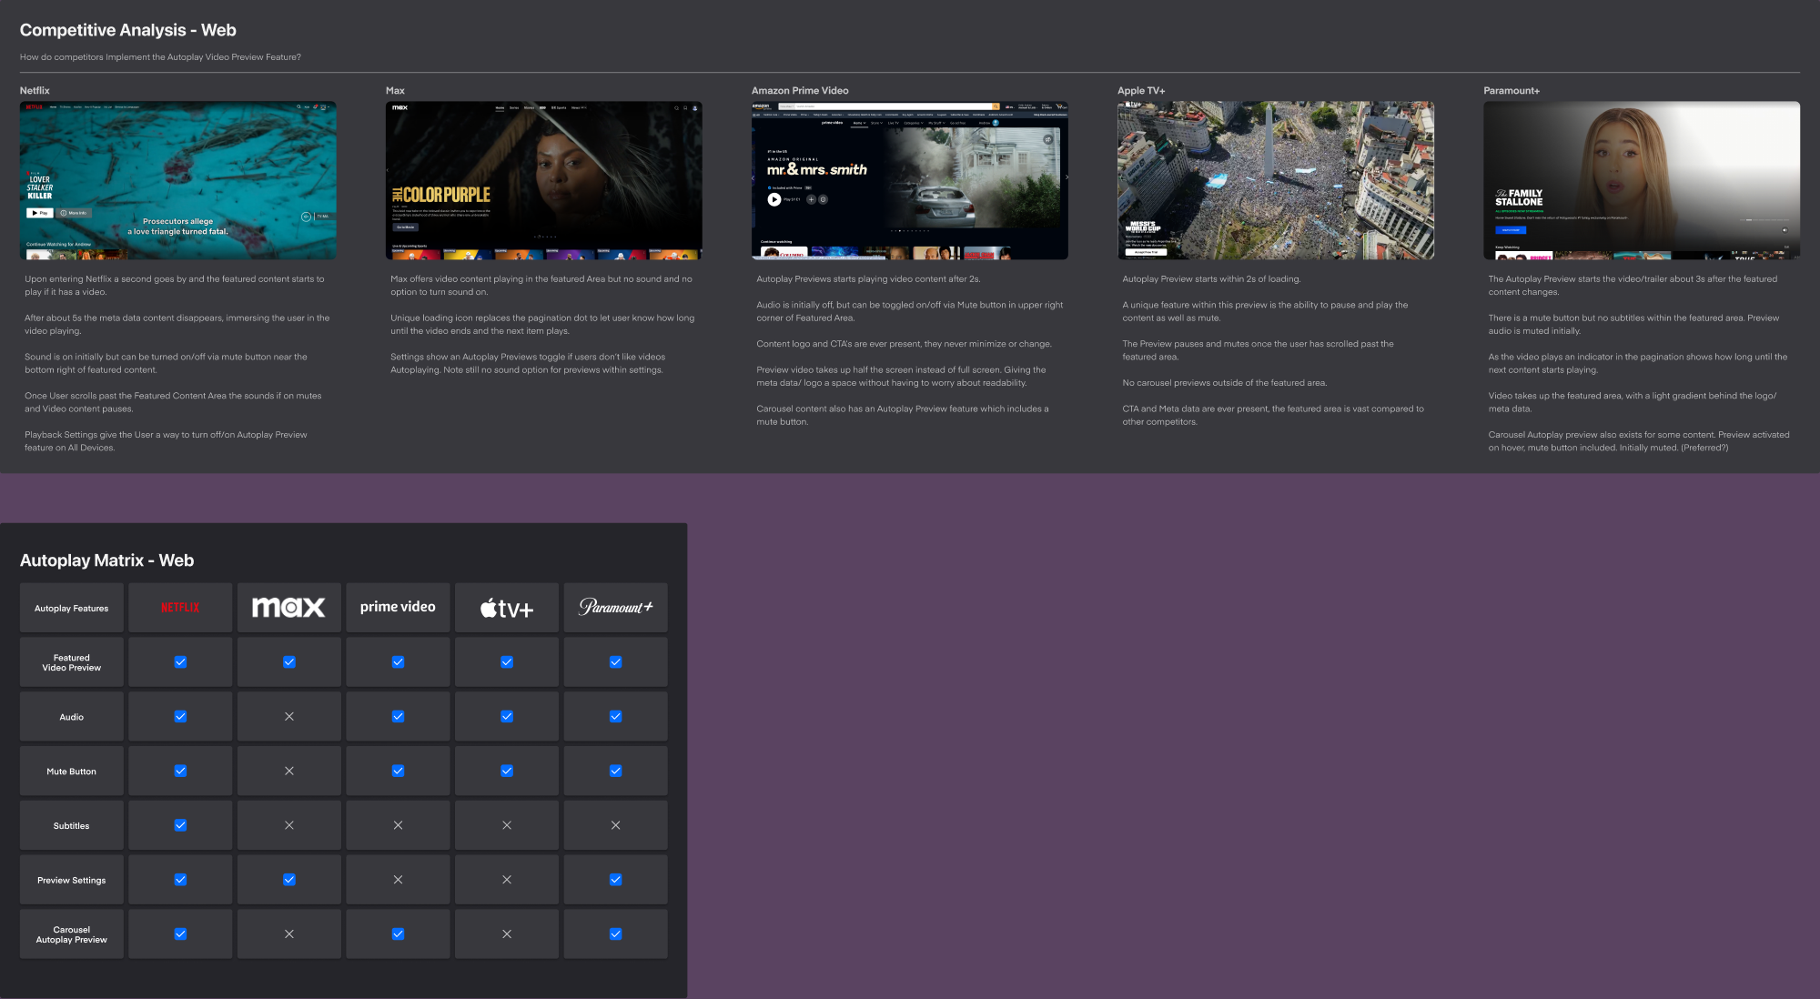The width and height of the screenshot is (1820, 999).
Task: Open the Netflix homepage screenshot
Action: click(178, 180)
